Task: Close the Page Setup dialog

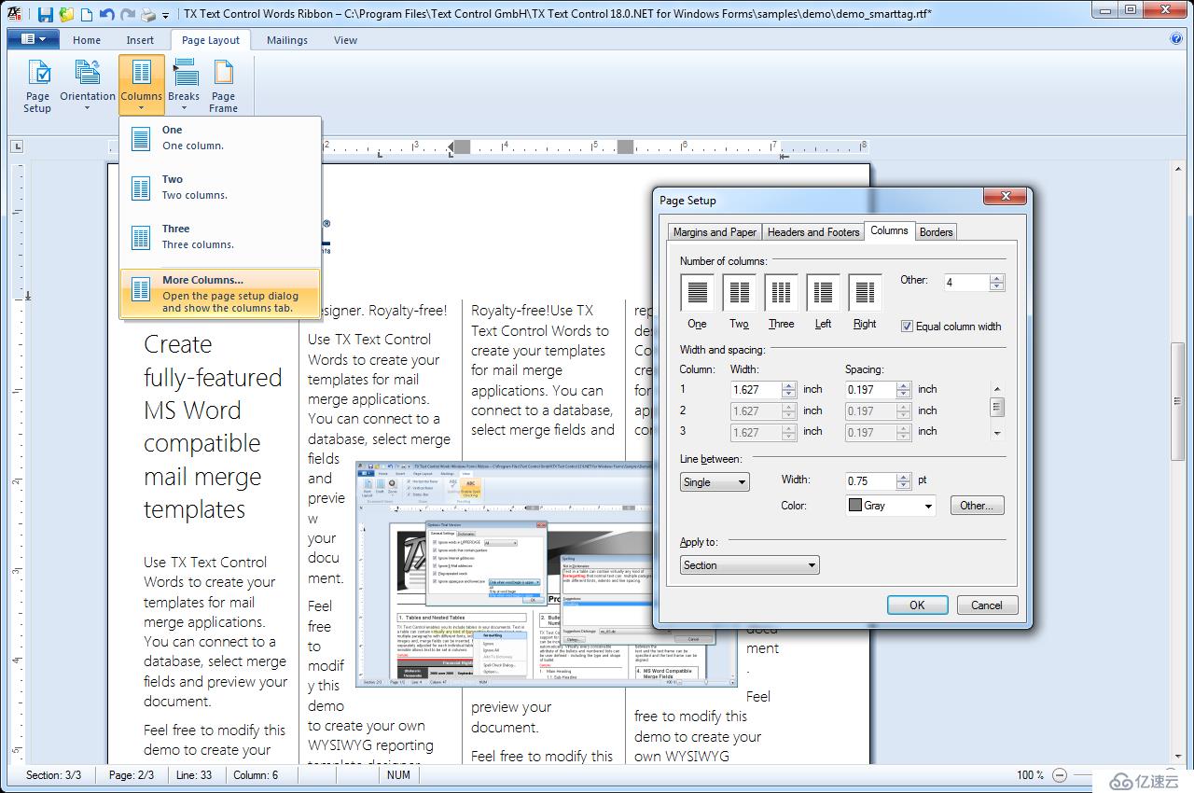Action: [x=1006, y=197]
